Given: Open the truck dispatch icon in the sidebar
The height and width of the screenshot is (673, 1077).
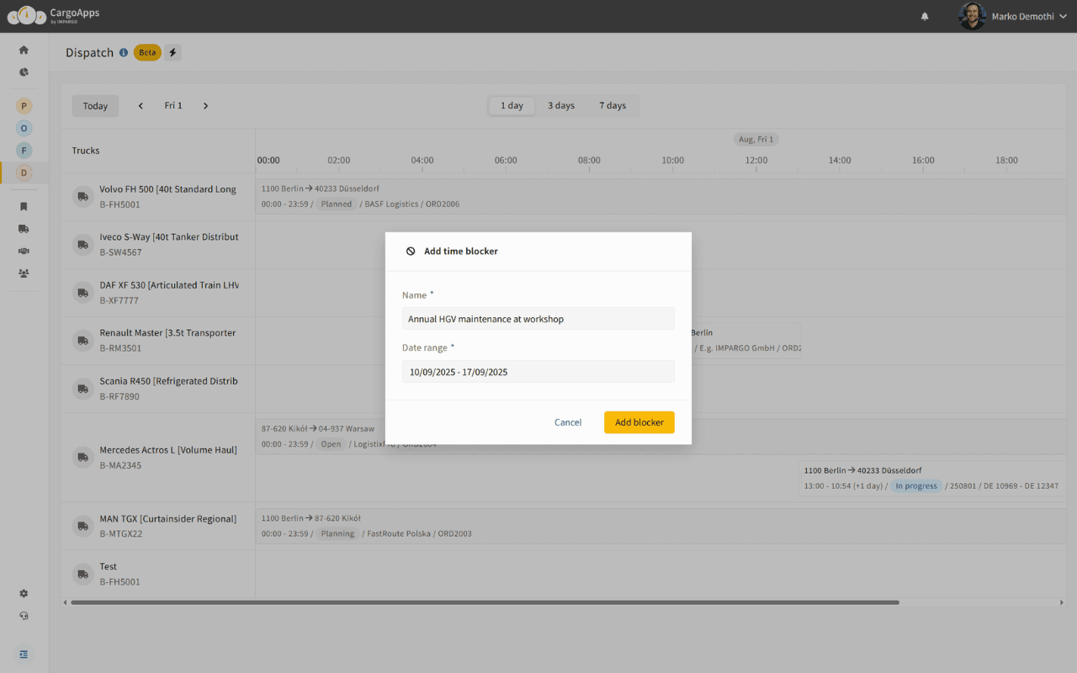Looking at the screenshot, I should (x=24, y=228).
